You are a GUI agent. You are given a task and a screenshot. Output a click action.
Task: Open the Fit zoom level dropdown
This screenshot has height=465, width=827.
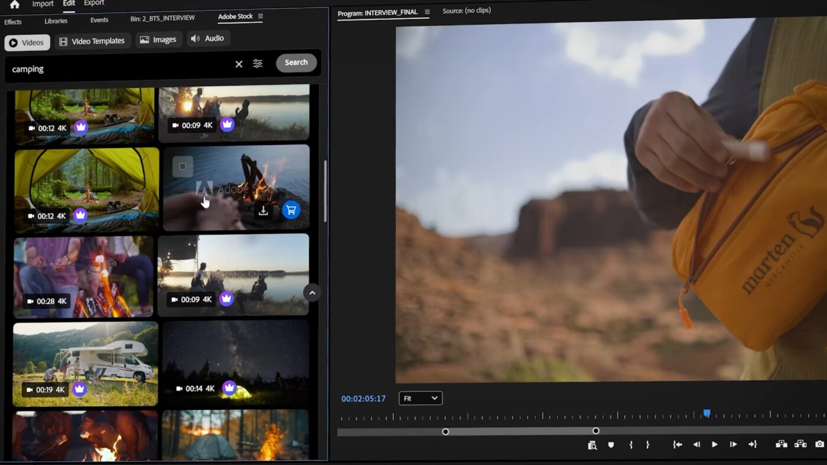[x=420, y=398]
